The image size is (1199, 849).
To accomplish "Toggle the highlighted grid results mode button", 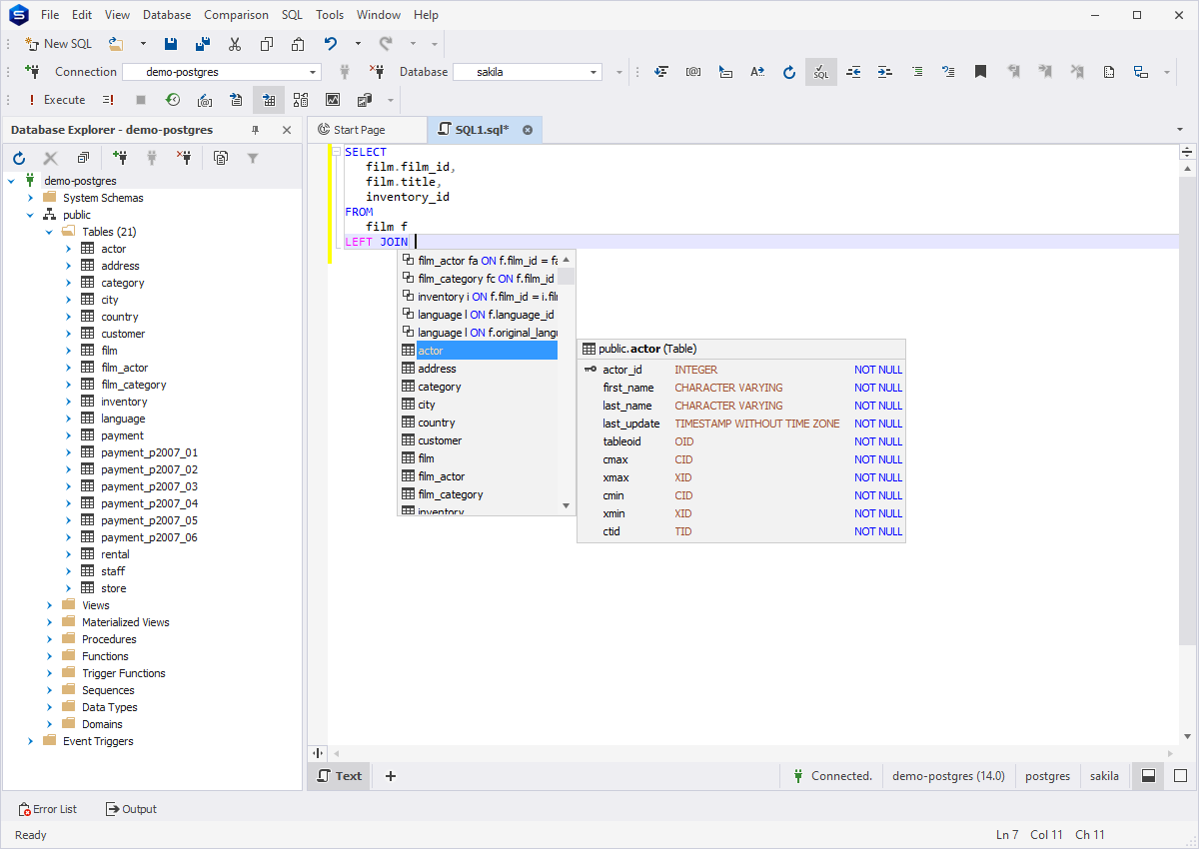I will pos(268,100).
